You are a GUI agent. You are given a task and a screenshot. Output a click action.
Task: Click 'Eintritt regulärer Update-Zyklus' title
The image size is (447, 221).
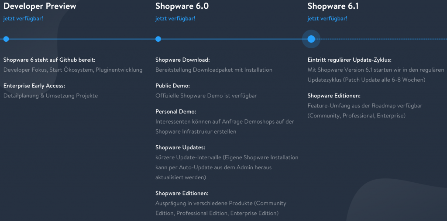(350, 60)
